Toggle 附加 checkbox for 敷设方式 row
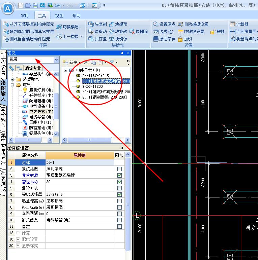258x260 pixels. [119, 188]
